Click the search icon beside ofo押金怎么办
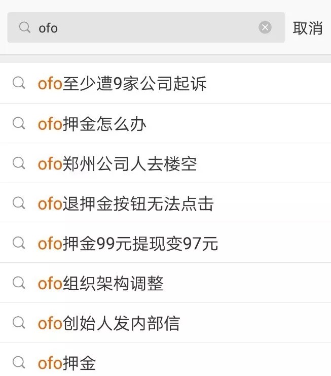Viewport: 331px width, 376px height. 19,123
